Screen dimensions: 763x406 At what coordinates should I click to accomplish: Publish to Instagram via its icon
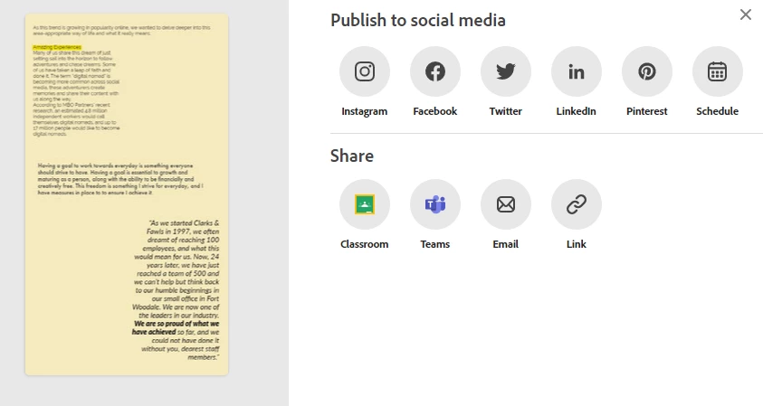click(x=365, y=71)
